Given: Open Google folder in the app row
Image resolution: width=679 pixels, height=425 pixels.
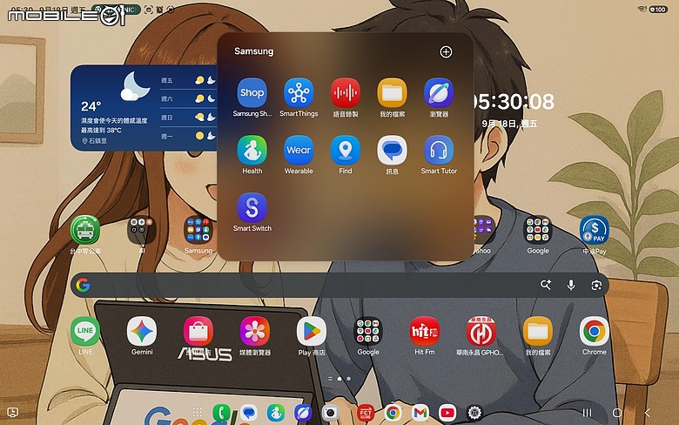Looking at the screenshot, I should point(368,331).
